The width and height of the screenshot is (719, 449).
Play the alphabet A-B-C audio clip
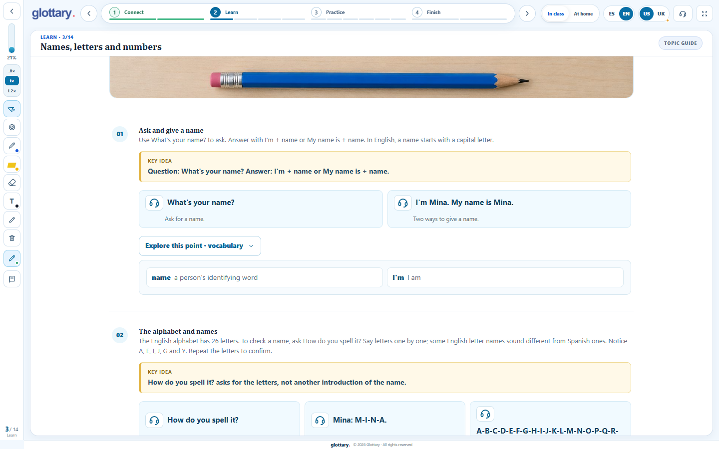pos(485,414)
